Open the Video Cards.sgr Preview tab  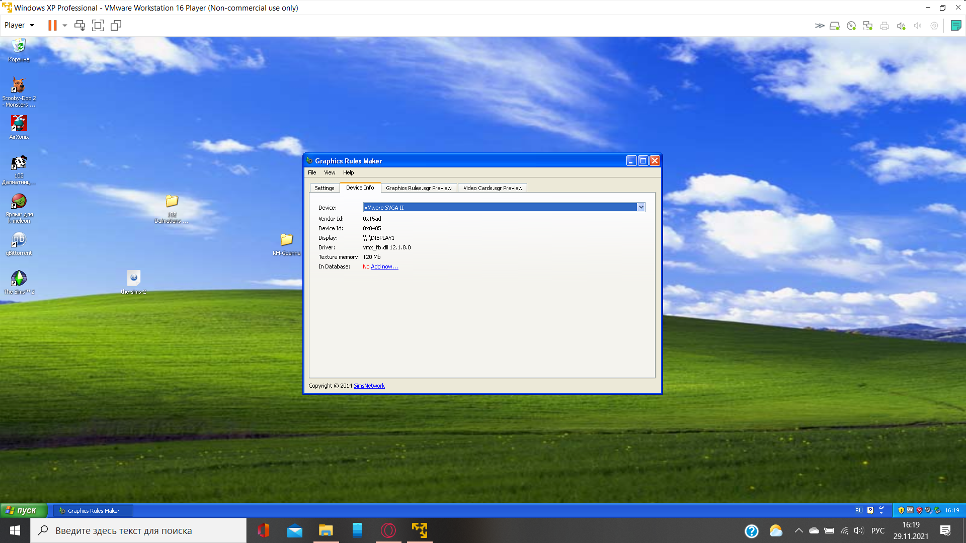493,188
